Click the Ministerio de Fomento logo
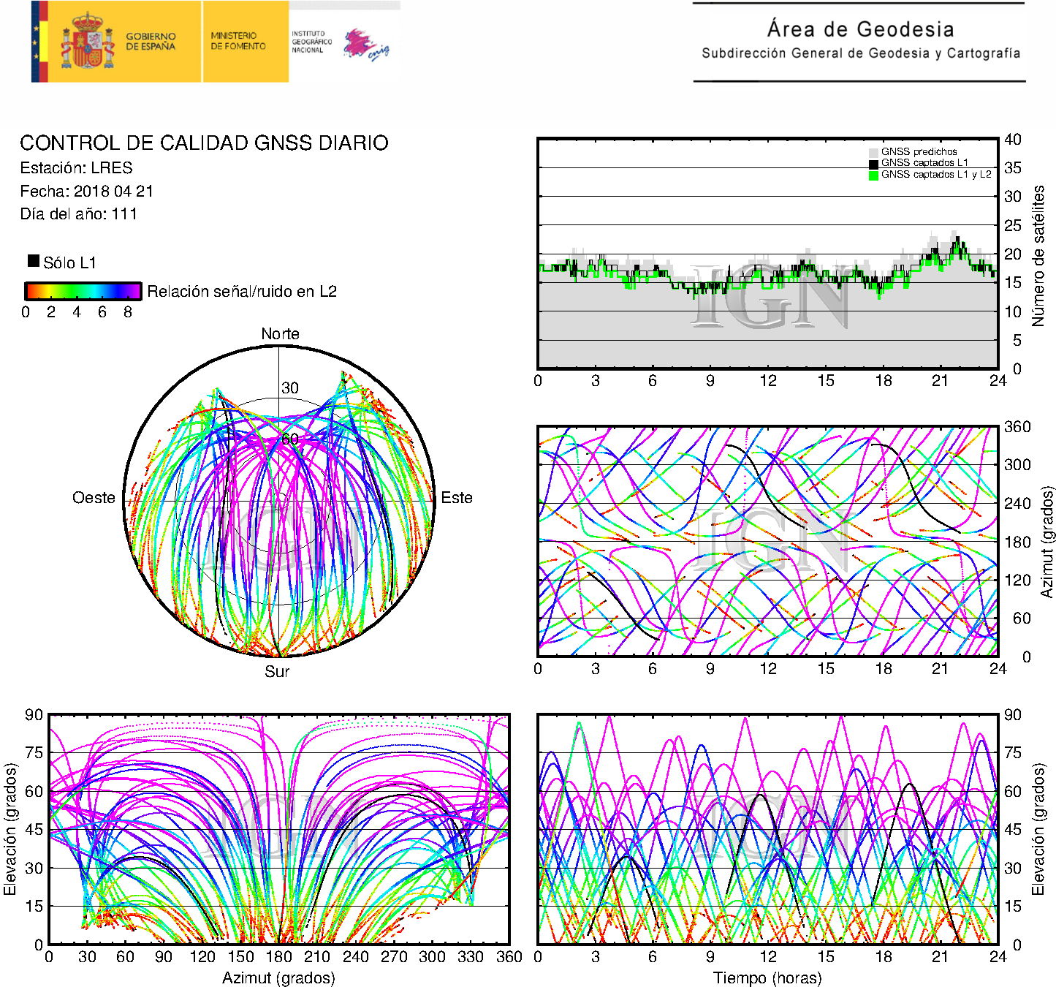 pyautogui.click(x=238, y=41)
